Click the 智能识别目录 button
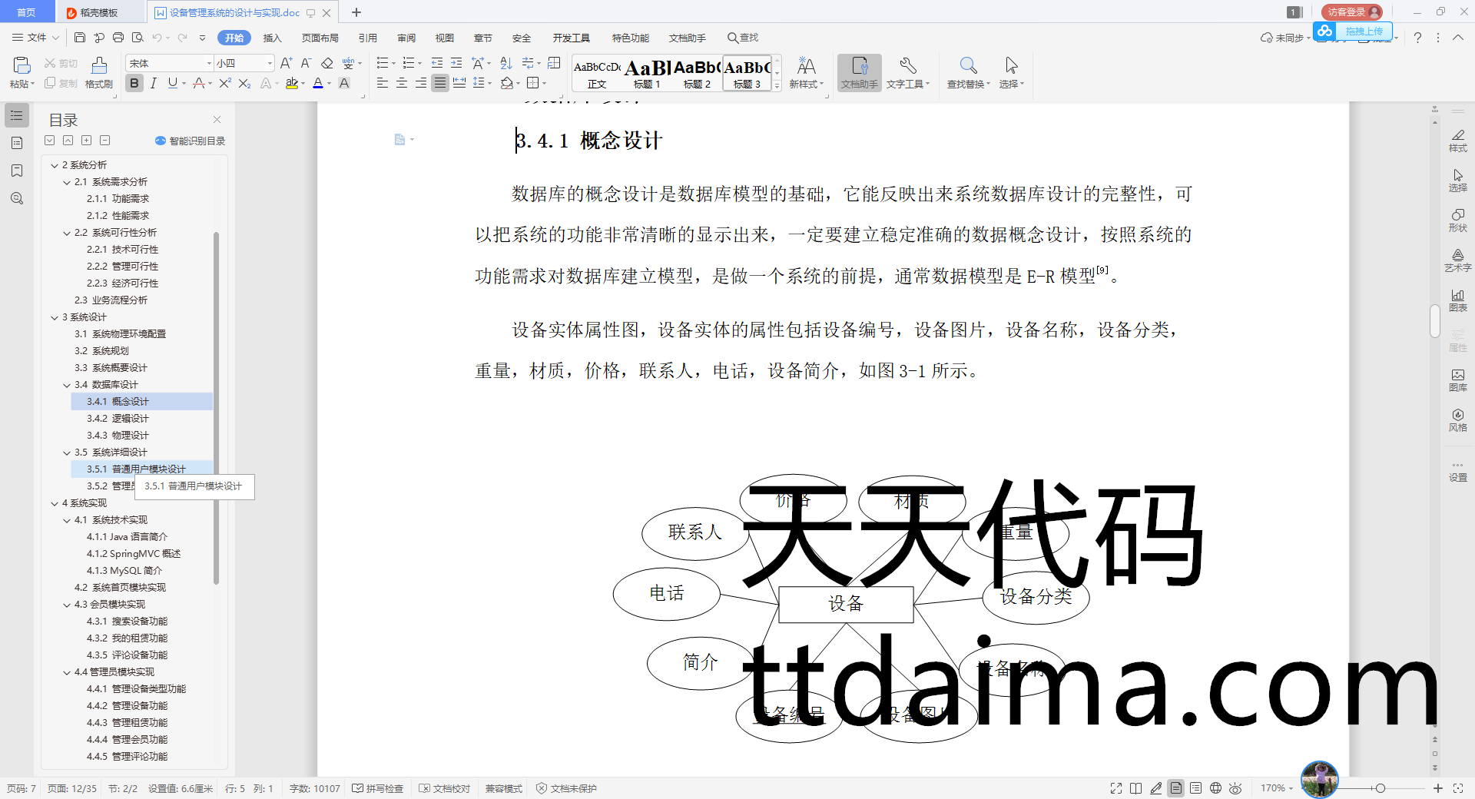The width and height of the screenshot is (1475, 799). coord(190,141)
